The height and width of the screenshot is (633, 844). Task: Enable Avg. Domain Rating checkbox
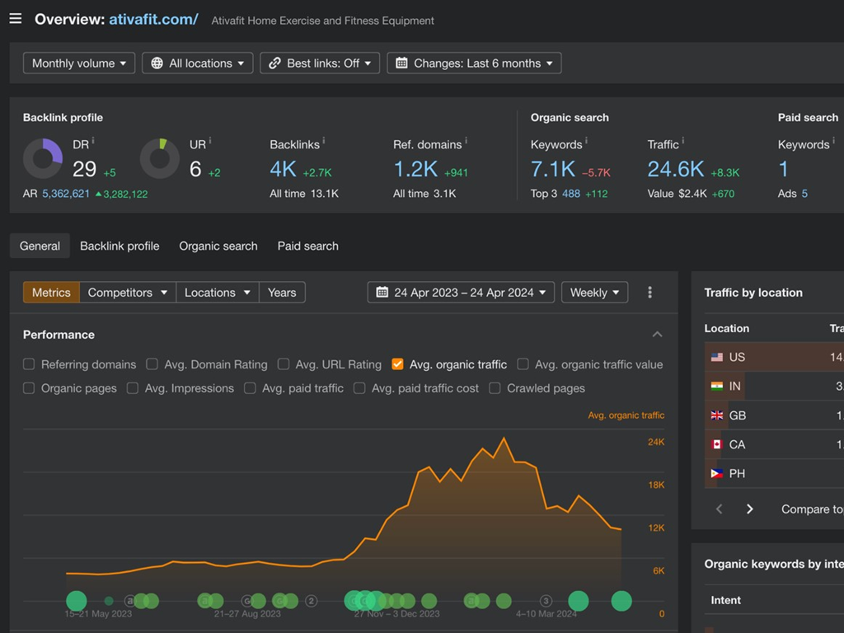[152, 364]
